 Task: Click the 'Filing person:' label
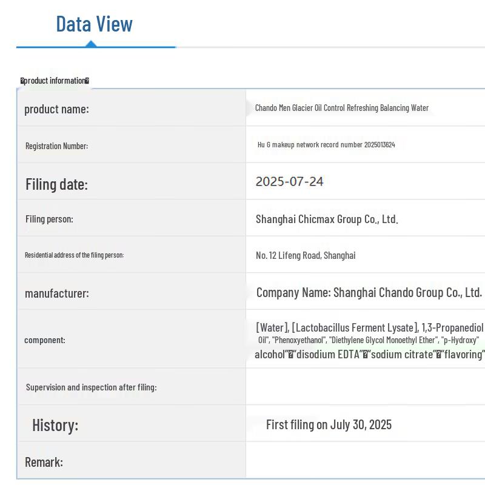(49, 219)
